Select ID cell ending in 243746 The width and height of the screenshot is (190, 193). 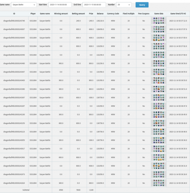click(x=14, y=21)
